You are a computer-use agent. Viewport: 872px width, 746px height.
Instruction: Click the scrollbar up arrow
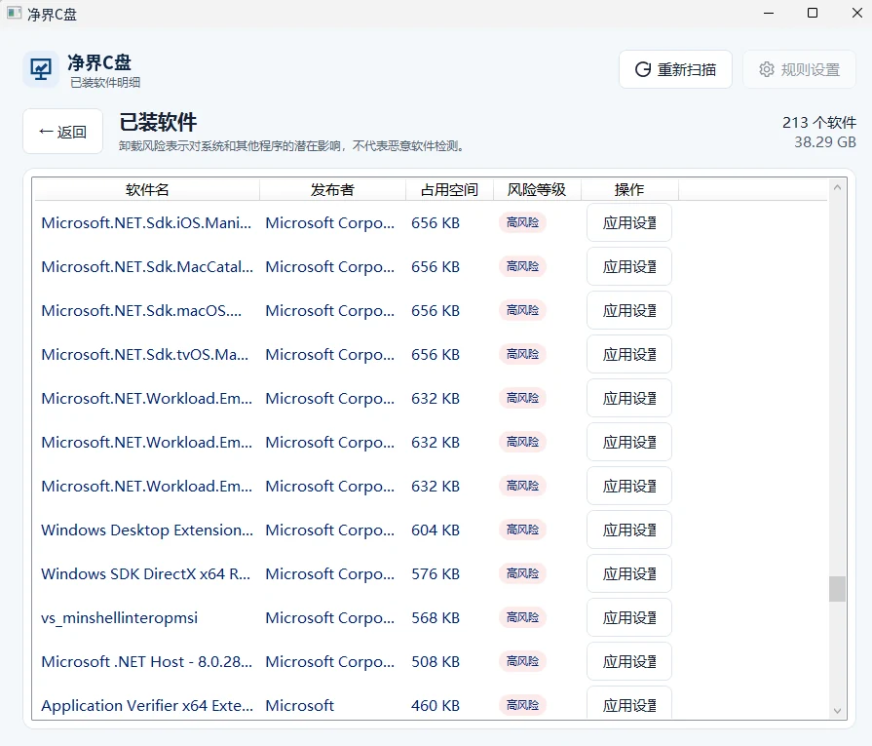pyautogui.click(x=837, y=187)
